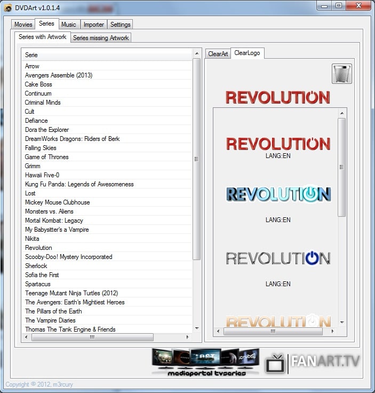Click the logo panel's vertical scrollbar thumb

pyautogui.click(x=342, y=167)
